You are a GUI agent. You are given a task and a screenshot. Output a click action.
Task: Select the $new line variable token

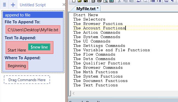39,47
